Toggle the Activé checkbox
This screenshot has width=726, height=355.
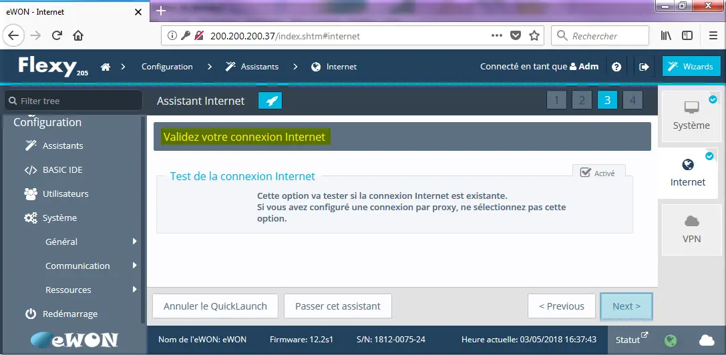[586, 173]
